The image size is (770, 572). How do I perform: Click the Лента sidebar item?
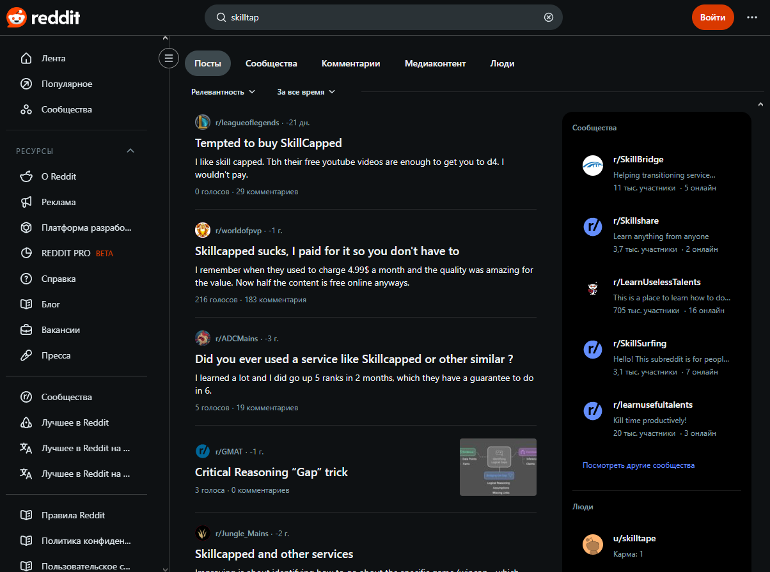(x=77, y=58)
